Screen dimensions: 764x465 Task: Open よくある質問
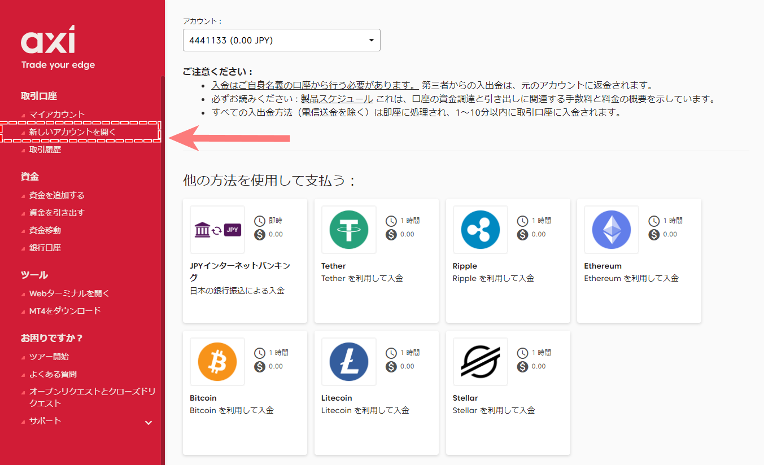pos(53,374)
